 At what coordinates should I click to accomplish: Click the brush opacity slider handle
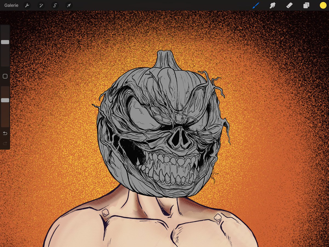(5, 100)
